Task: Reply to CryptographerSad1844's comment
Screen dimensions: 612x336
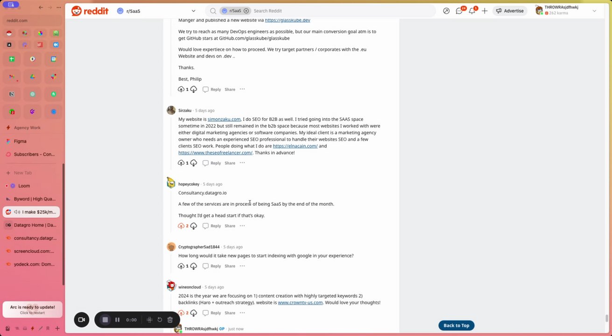Action: (x=211, y=266)
